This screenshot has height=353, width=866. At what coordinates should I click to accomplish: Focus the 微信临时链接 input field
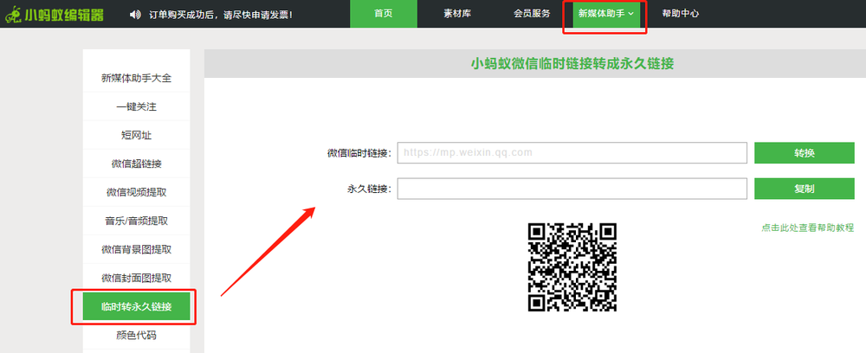point(572,153)
